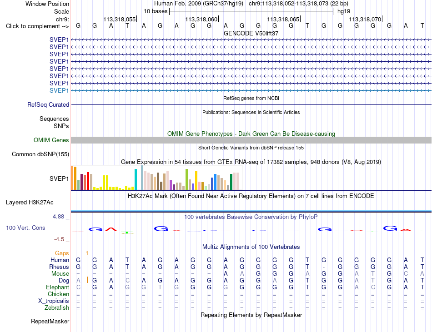Open 'Repeating Elements by RepeatMasker' track title
Screen dimensions: 432x332
[x=251, y=315]
